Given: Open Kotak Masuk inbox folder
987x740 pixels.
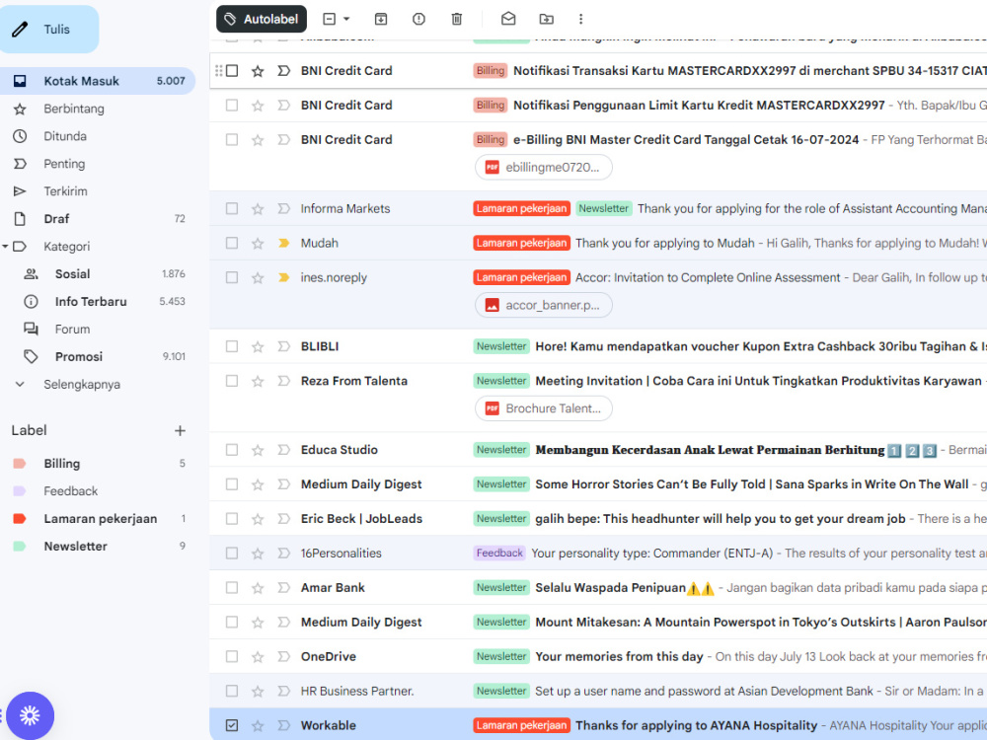Looking at the screenshot, I should point(98,81).
